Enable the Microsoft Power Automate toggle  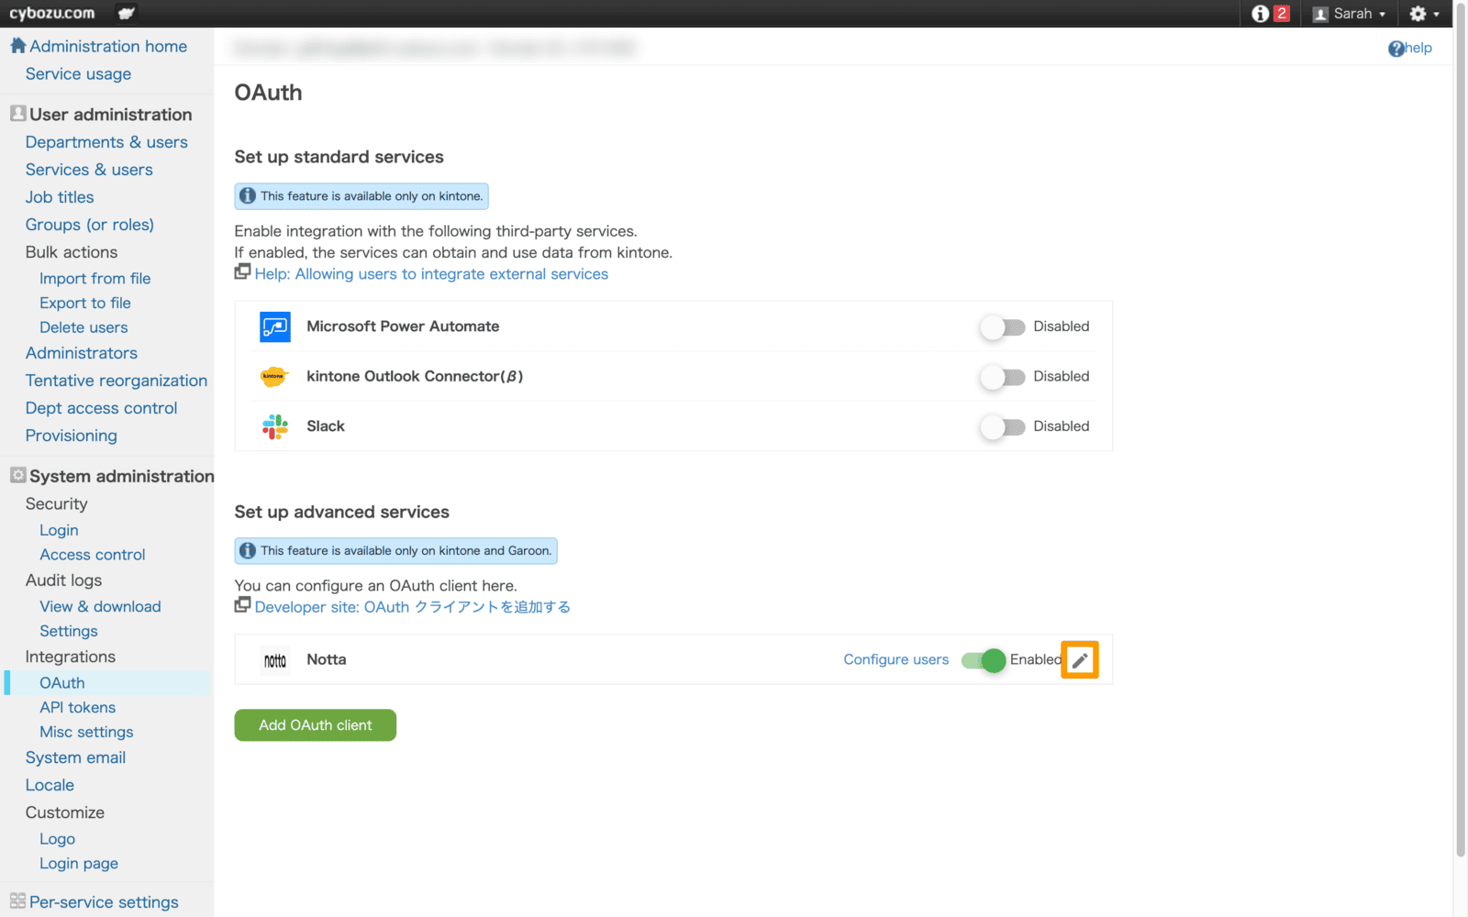coord(1002,327)
